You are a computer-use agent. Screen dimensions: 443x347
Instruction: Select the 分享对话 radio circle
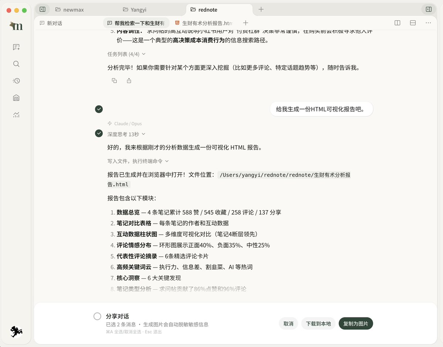pyautogui.click(x=97, y=316)
